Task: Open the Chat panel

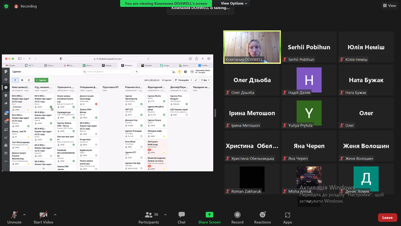Action: coord(181,217)
